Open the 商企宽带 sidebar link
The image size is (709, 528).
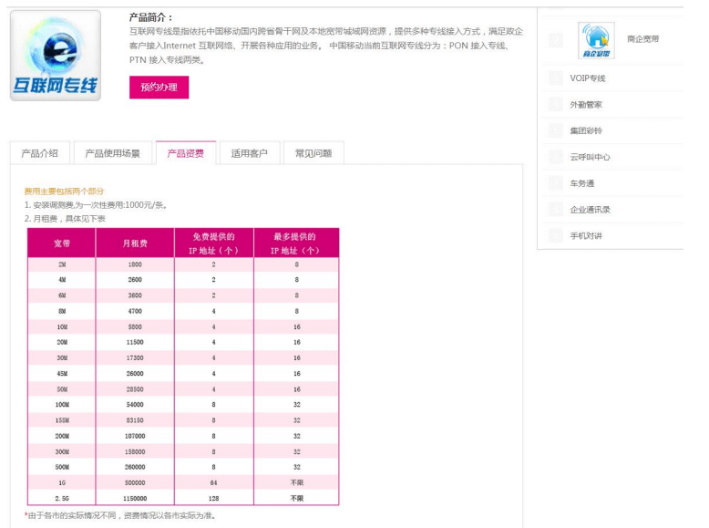[643, 39]
